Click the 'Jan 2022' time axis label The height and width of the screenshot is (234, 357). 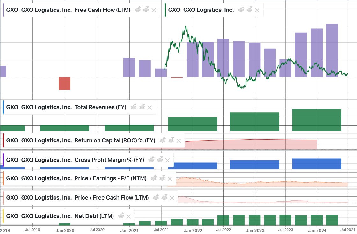193,230
